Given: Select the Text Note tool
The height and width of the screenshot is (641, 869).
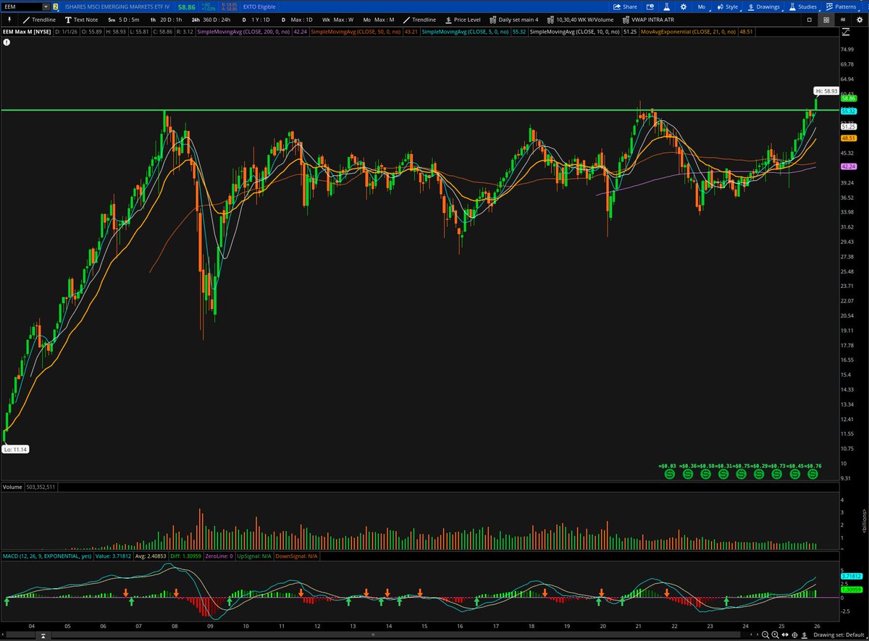Looking at the screenshot, I should coord(80,20).
